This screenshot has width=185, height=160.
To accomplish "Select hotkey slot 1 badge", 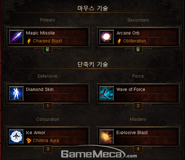I will pyautogui.click(x=48, y=106).
